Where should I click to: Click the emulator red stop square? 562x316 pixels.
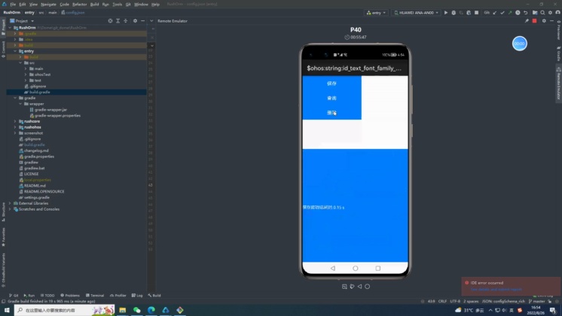coord(534,21)
